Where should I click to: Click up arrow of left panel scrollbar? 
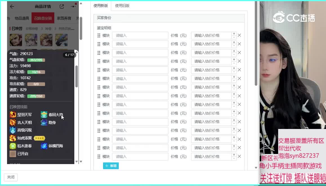[81, 3]
